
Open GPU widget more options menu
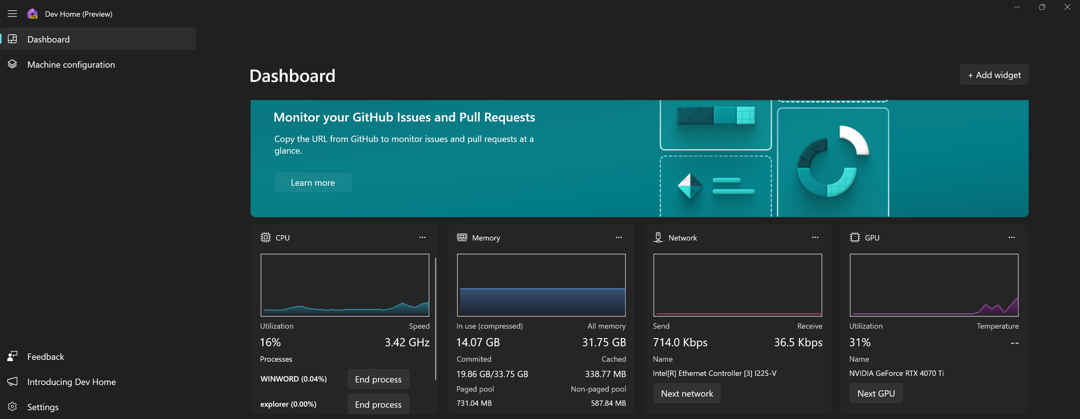(1011, 237)
